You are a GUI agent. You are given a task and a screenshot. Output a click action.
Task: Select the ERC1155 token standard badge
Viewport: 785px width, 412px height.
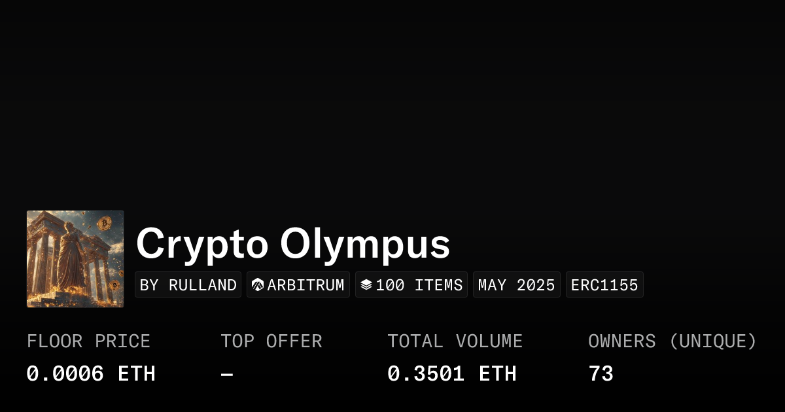pyautogui.click(x=604, y=285)
